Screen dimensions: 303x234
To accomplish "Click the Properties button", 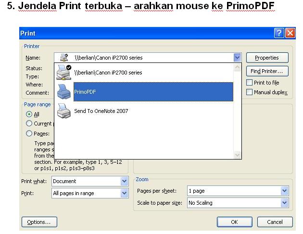I will point(267,58).
